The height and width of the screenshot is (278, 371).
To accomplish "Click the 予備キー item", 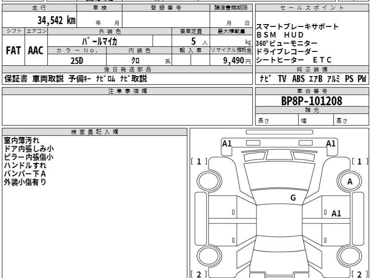I will (x=79, y=79).
